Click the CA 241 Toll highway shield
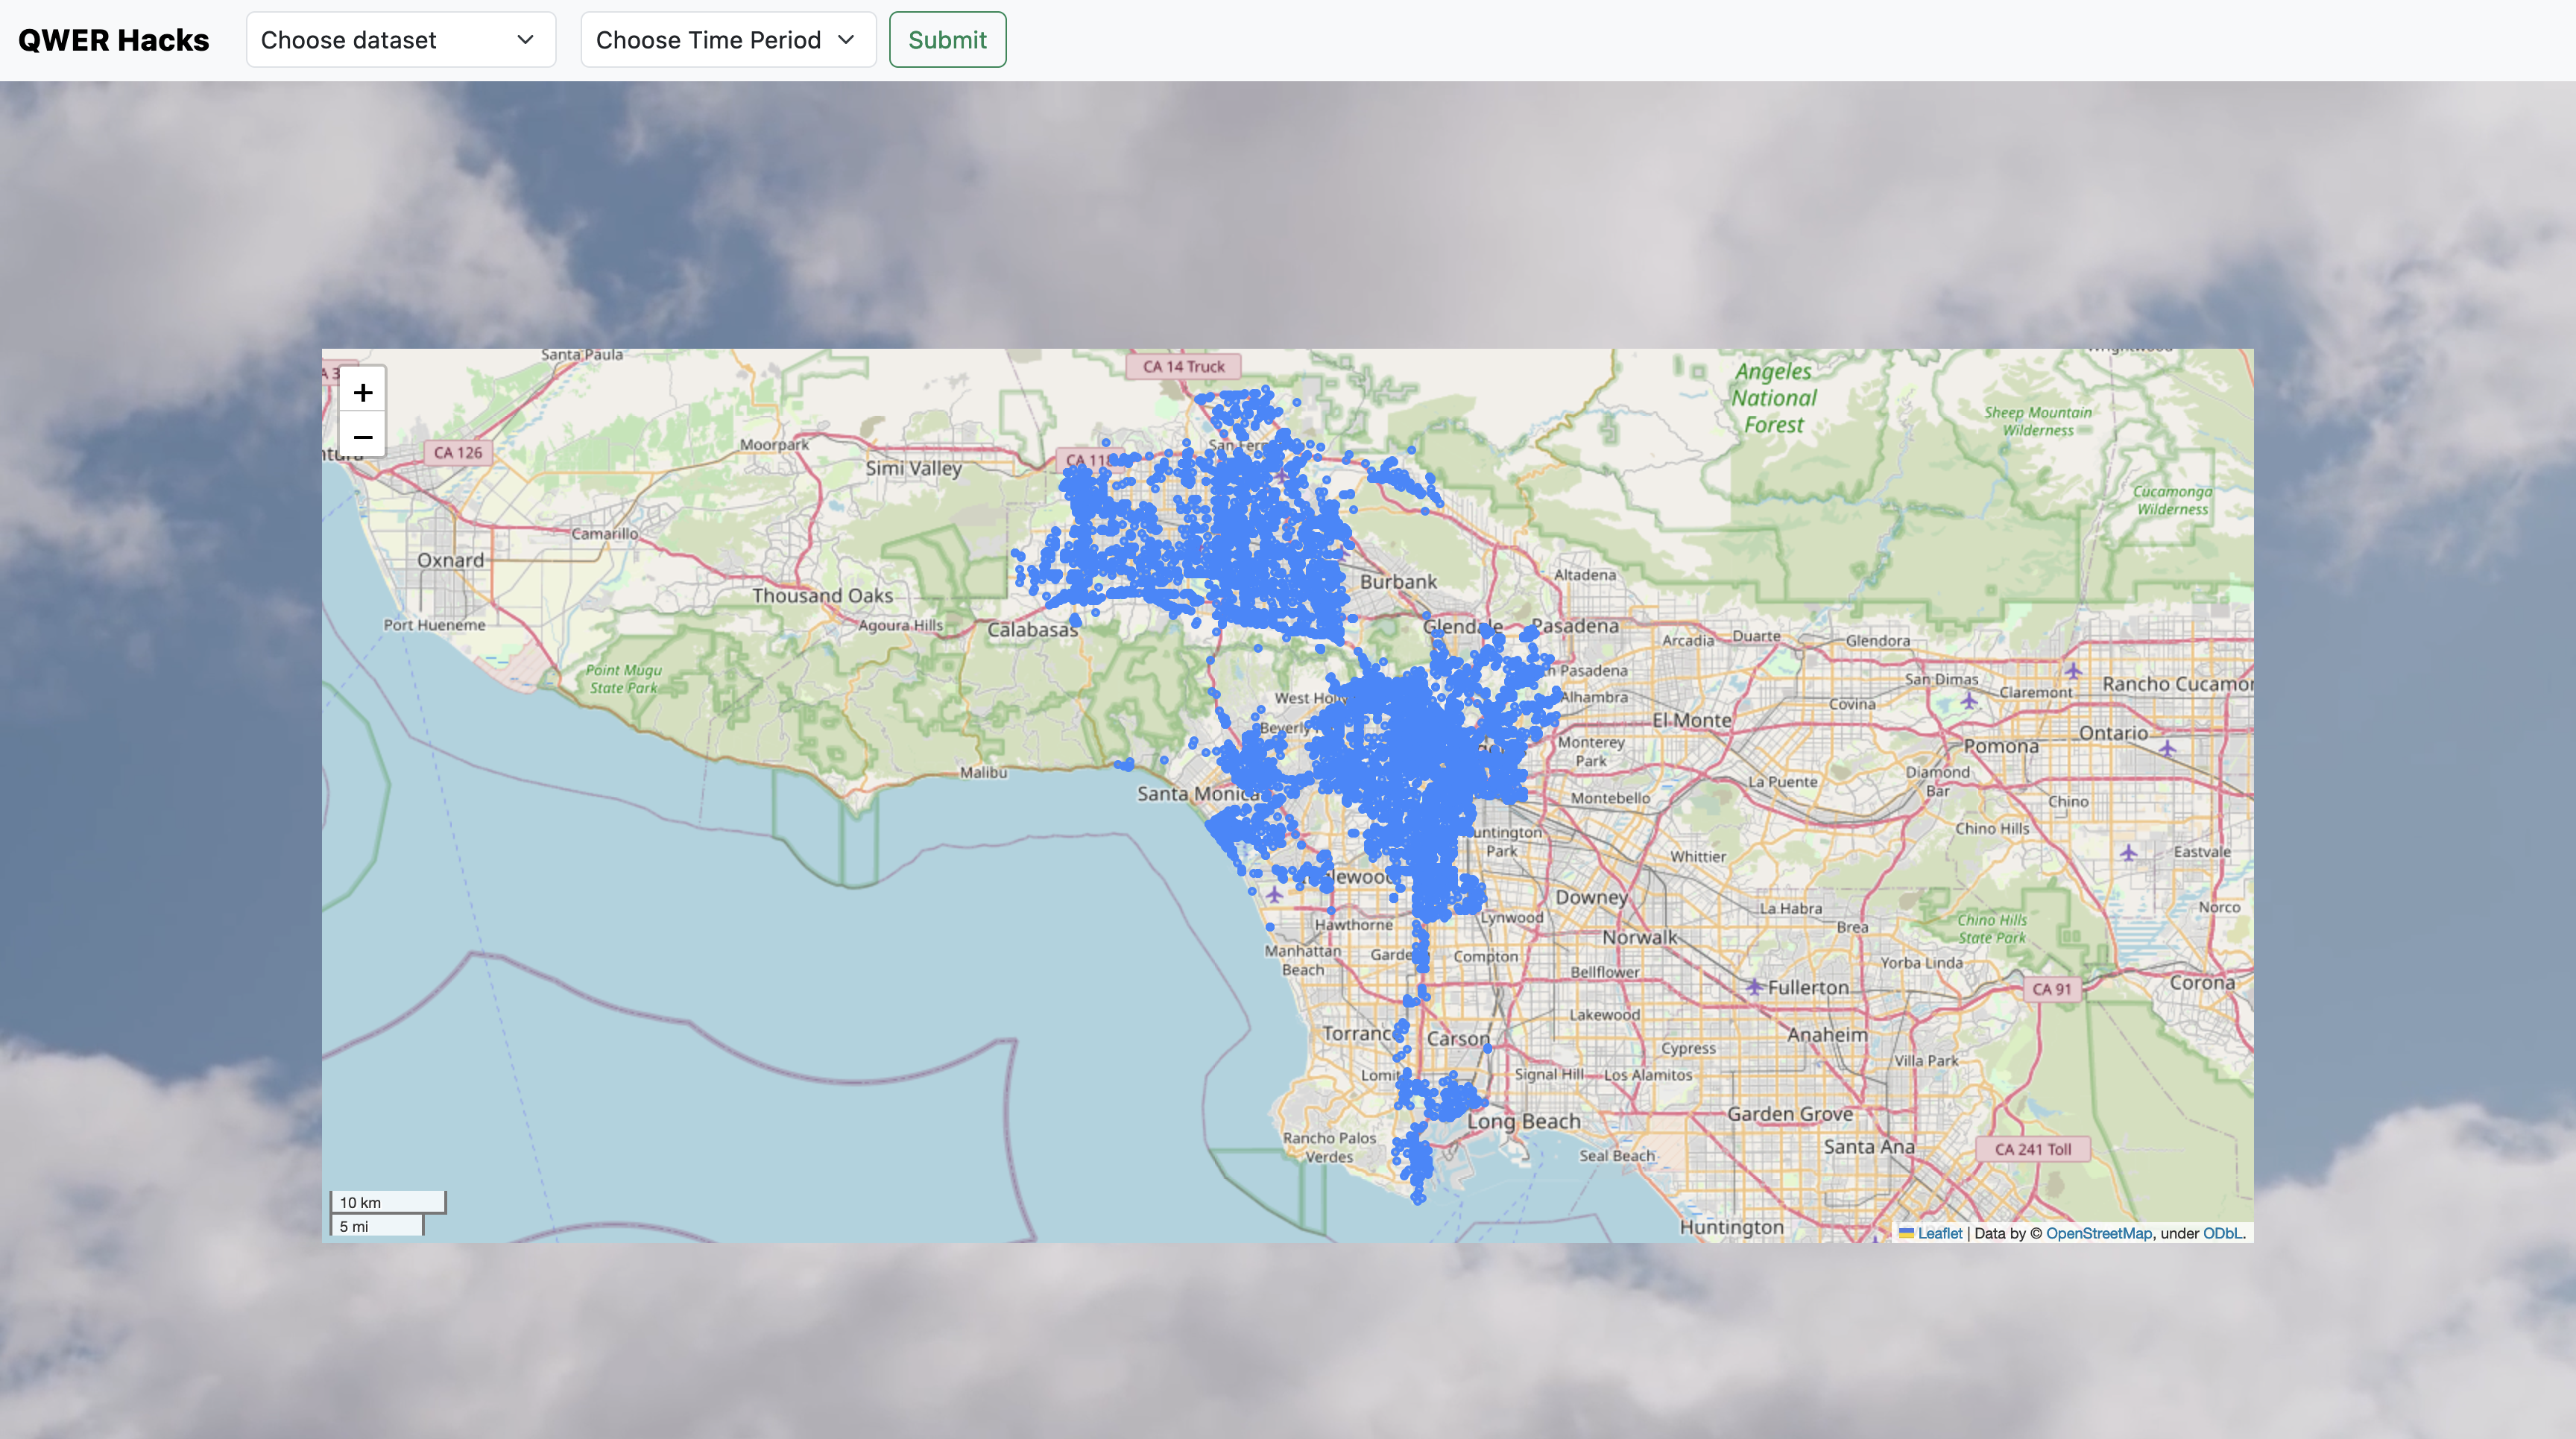Viewport: 2576px width, 1439px height. (2032, 1149)
